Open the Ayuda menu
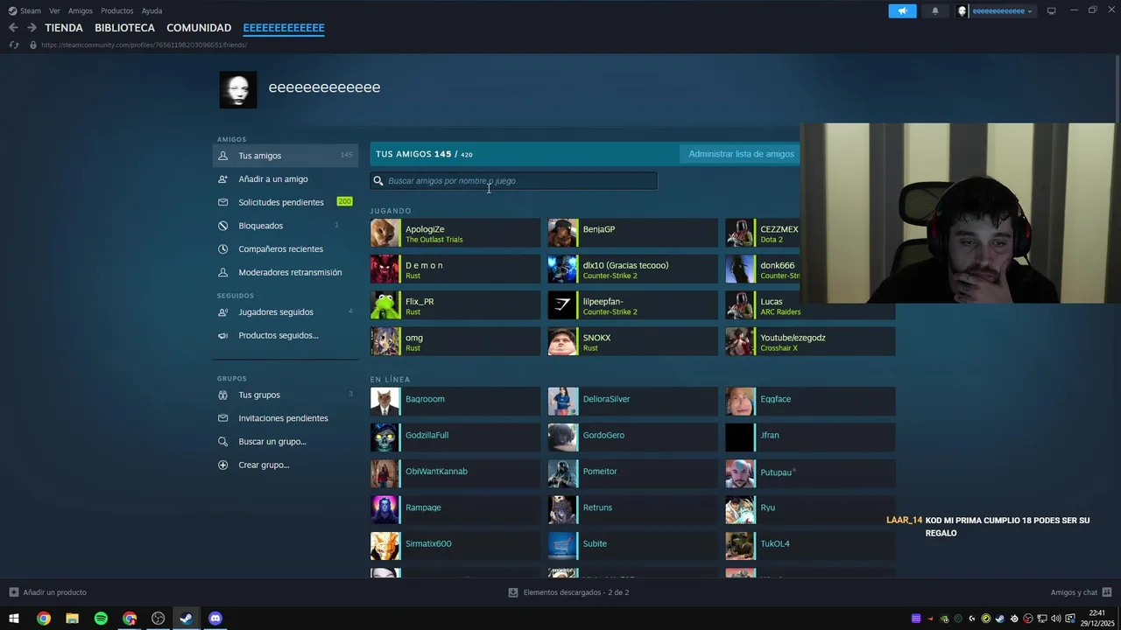 pyautogui.click(x=152, y=11)
